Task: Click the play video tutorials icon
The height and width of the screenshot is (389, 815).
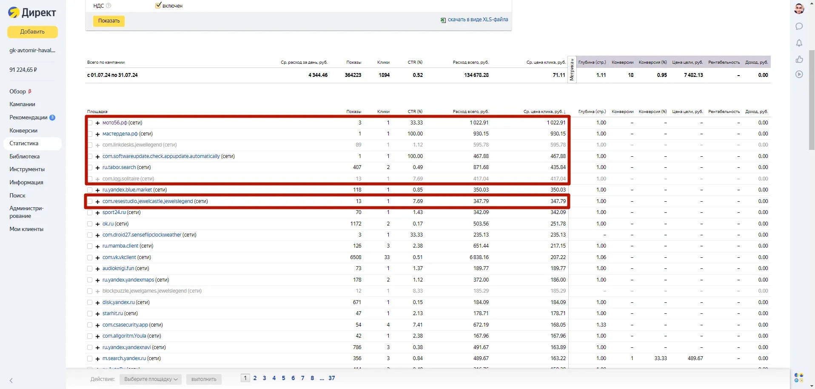Action: 799,74
